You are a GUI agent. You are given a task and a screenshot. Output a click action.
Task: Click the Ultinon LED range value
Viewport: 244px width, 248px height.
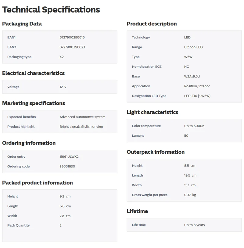point(193,47)
